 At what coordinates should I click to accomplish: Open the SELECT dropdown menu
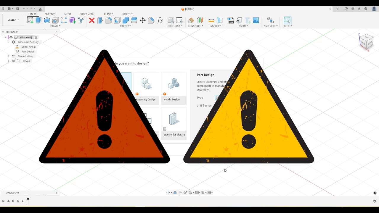point(287,26)
